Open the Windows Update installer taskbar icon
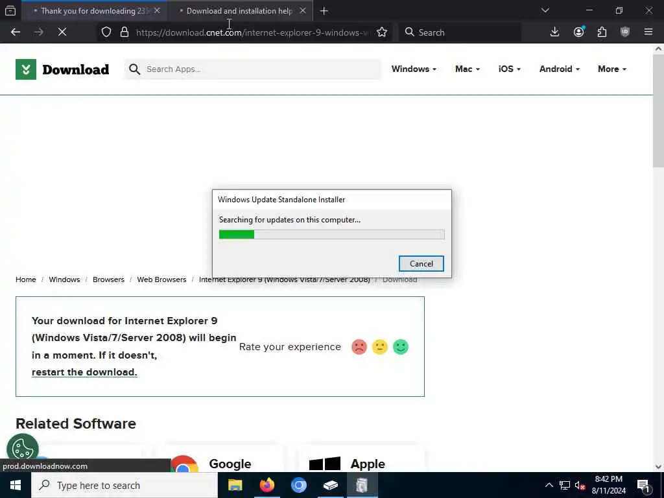Viewport: 664px width, 498px height. (x=362, y=485)
